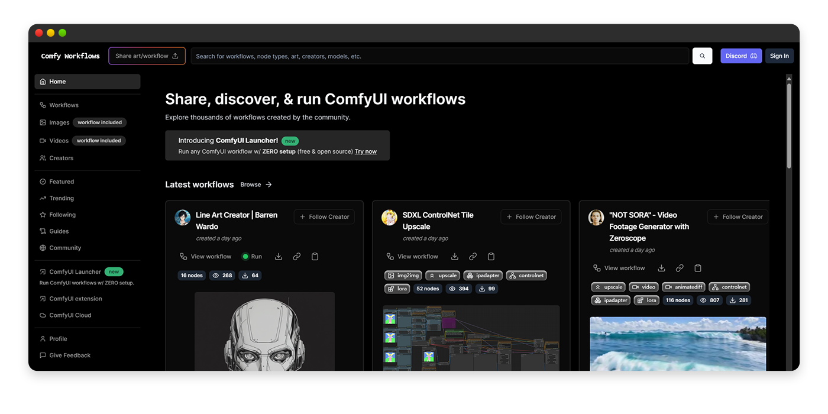Copy link icon for SDXL ControlNet Tile Upscale
This screenshot has width=828, height=414.
click(x=473, y=257)
